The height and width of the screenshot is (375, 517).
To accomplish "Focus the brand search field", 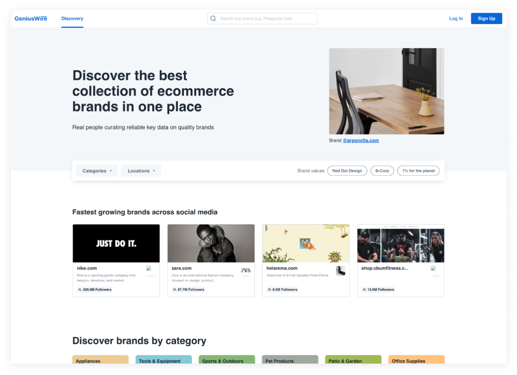I will click(x=262, y=18).
